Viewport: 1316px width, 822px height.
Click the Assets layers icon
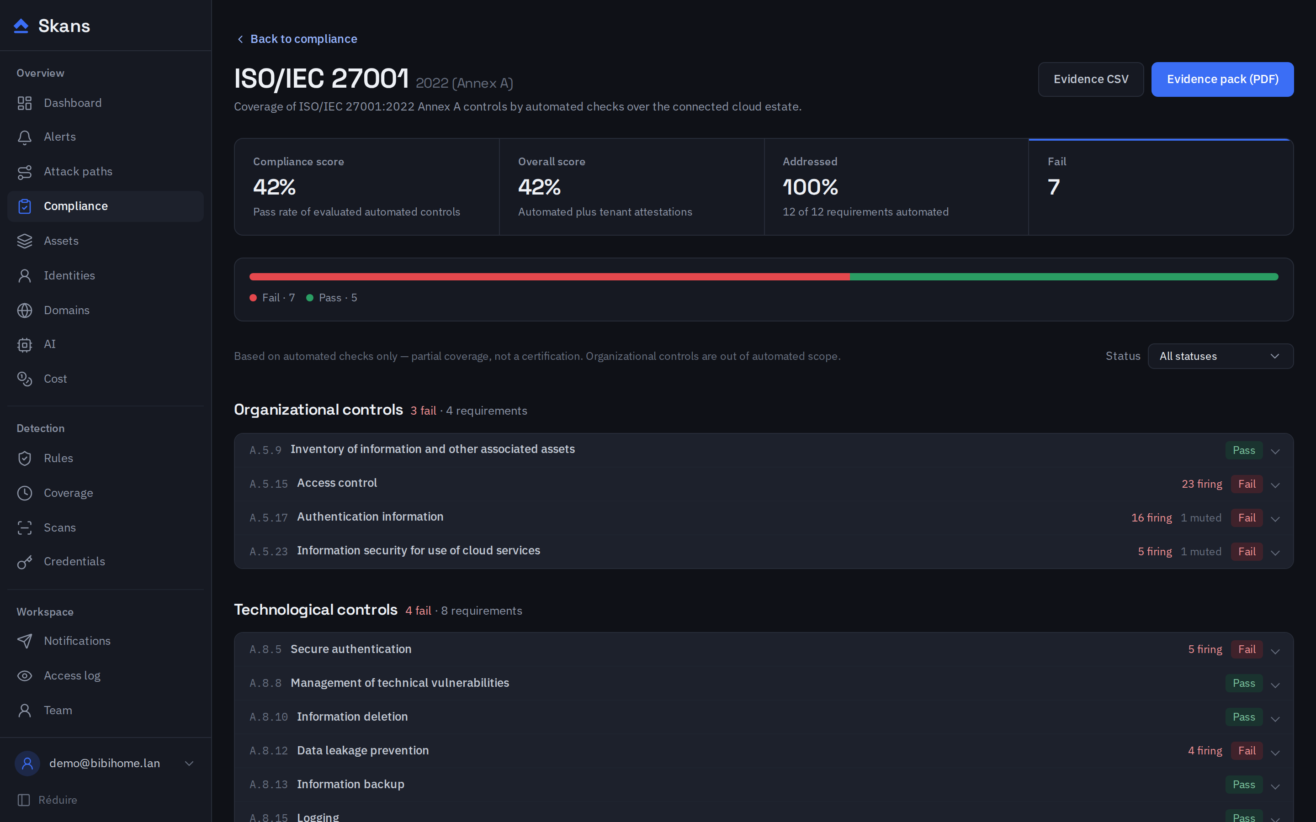(x=25, y=241)
